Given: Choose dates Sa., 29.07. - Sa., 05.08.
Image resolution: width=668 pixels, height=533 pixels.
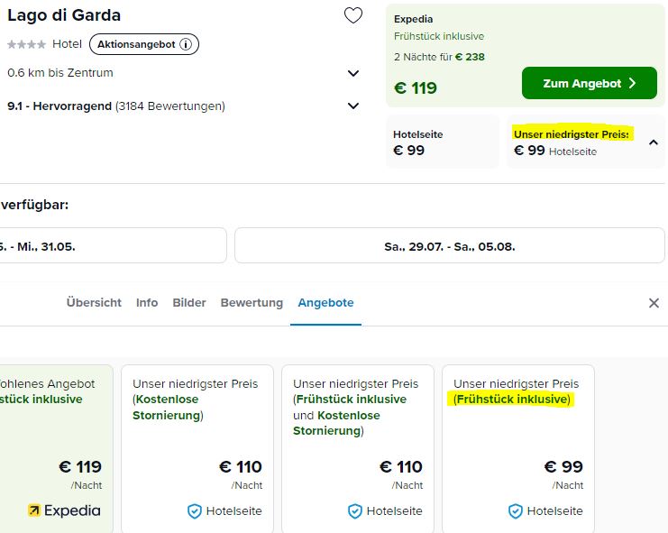Looking at the screenshot, I should point(450,245).
